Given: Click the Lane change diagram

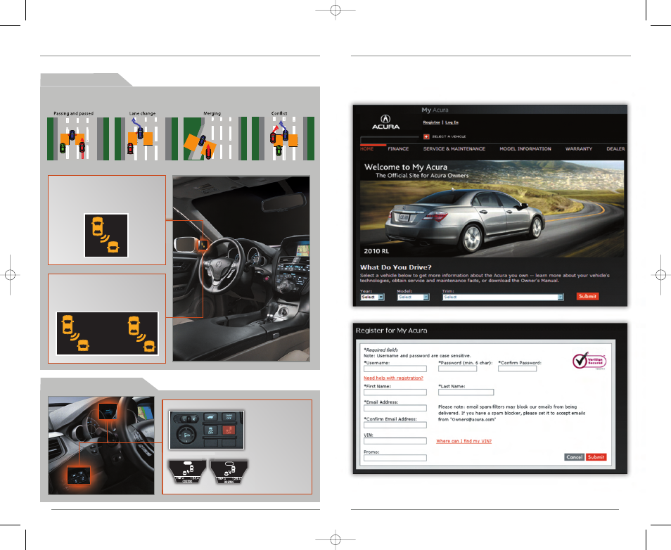Looking at the screenshot, I should (146, 139).
